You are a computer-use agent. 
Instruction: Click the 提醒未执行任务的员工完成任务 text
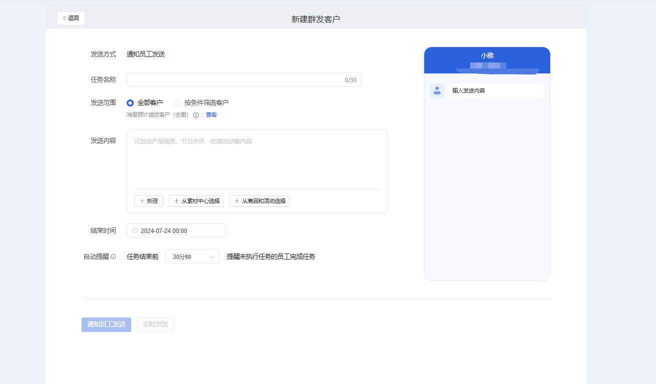click(271, 256)
